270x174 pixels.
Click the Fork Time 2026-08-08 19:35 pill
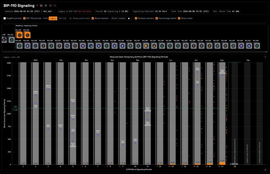(x=190, y=11)
